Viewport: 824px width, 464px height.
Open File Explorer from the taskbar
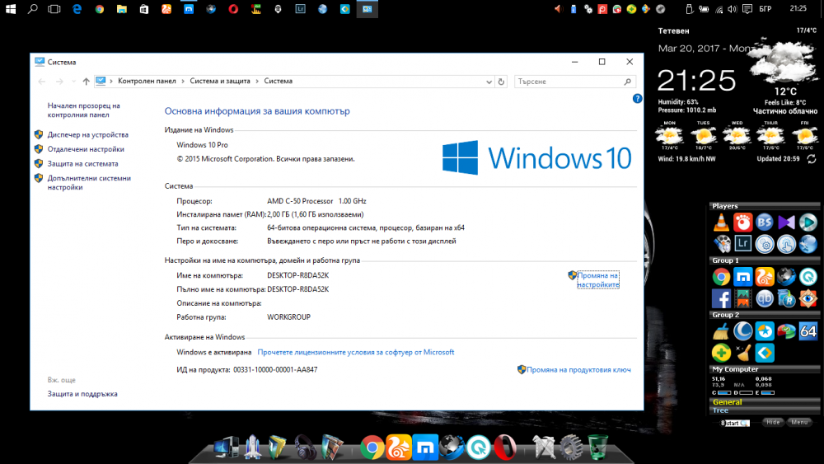pos(122,9)
